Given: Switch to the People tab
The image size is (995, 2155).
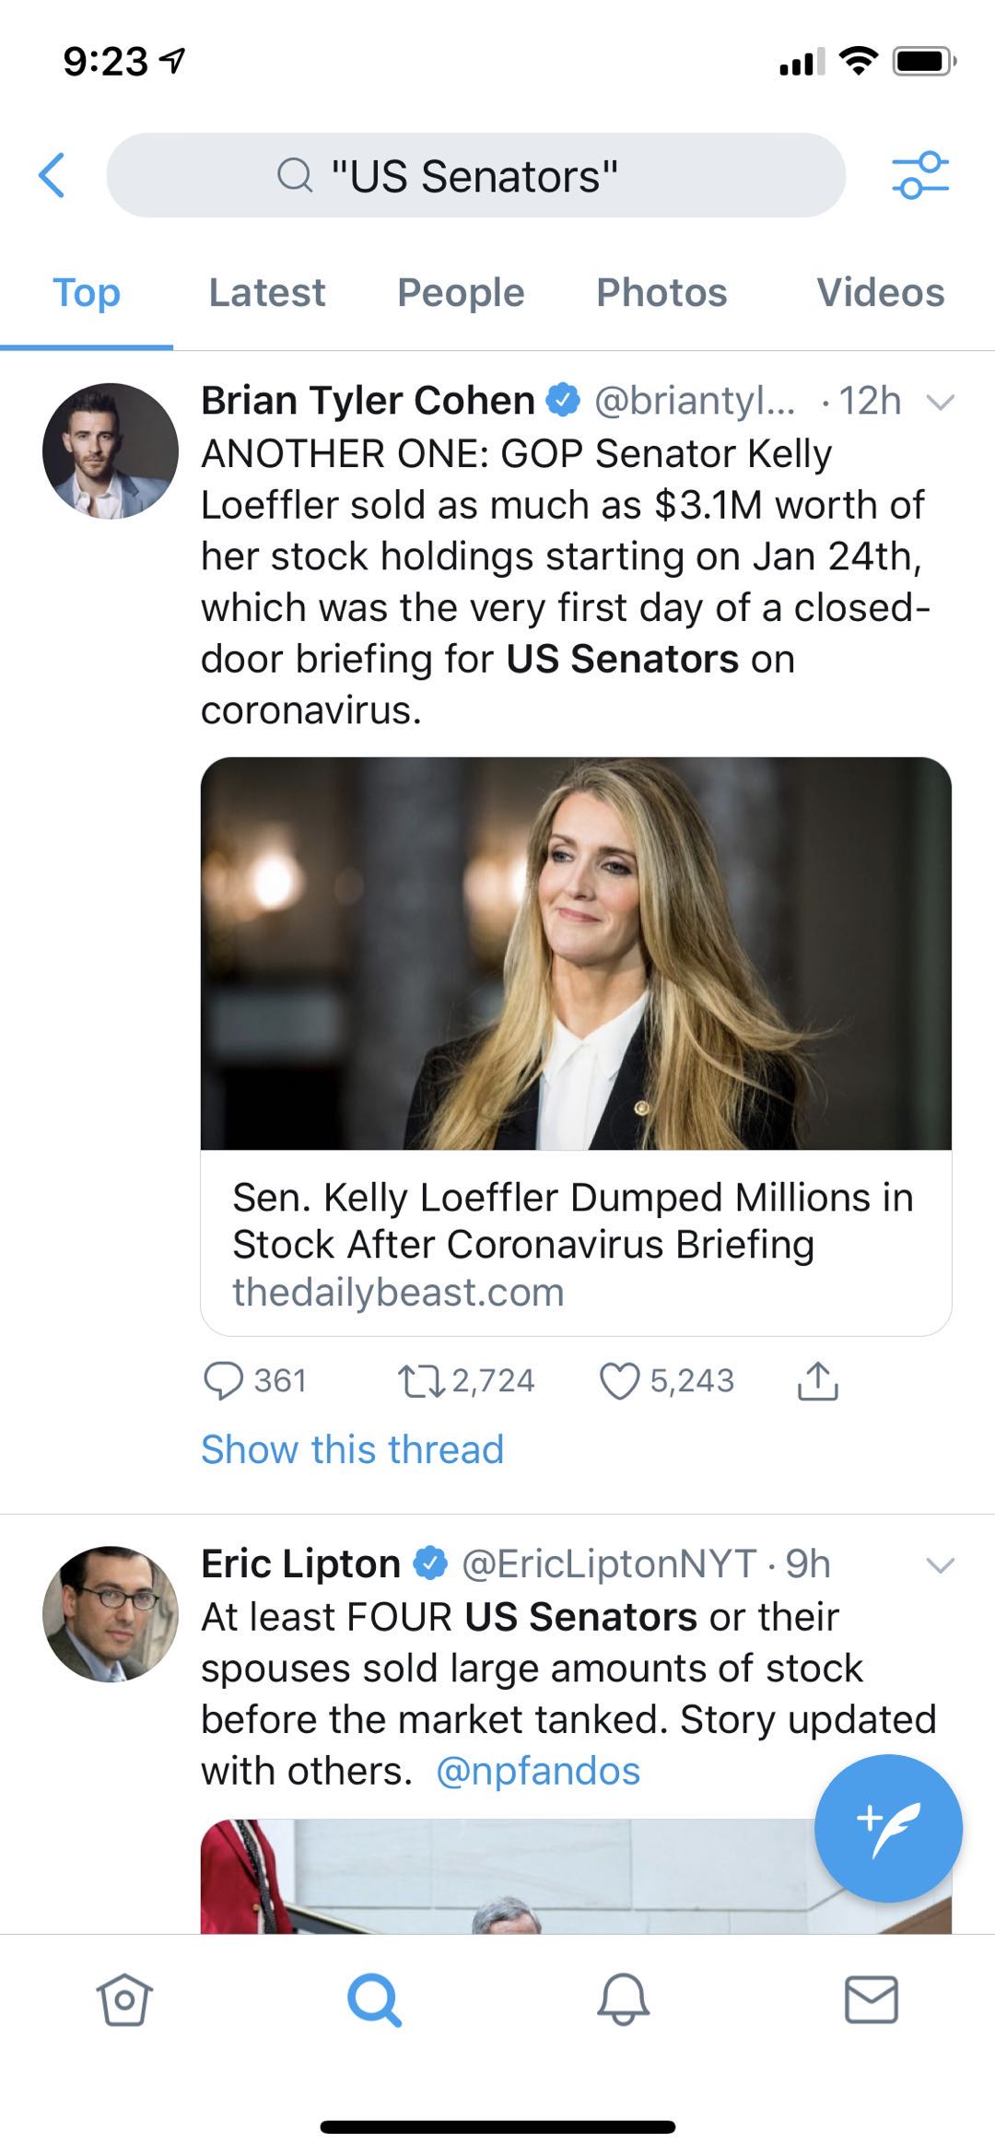Looking at the screenshot, I should click(x=461, y=293).
